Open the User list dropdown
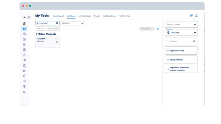The image size is (221, 124). pyautogui.click(x=73, y=23)
